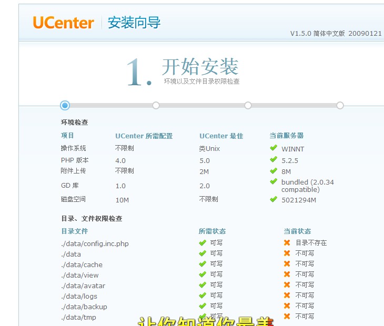
Task: Click the WINNT server value
Action: tap(293, 149)
